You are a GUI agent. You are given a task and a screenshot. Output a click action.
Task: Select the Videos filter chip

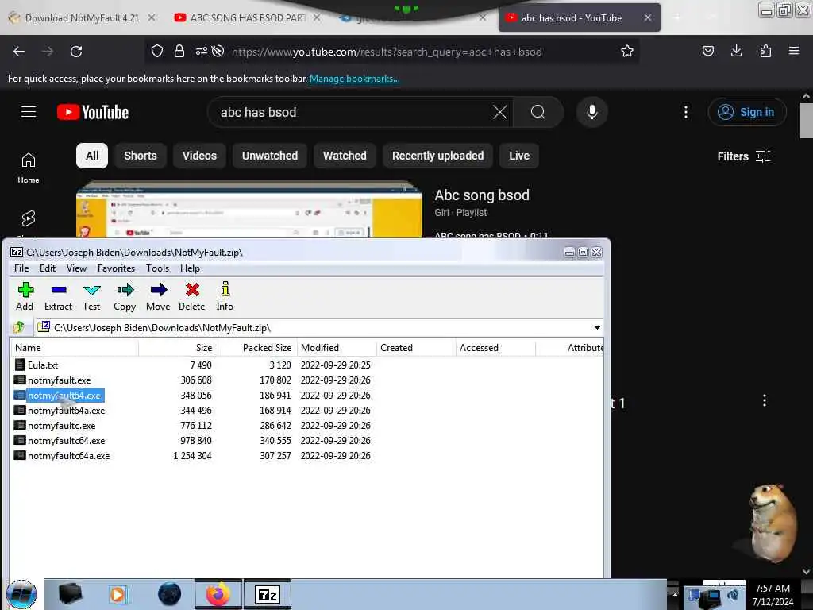(199, 156)
